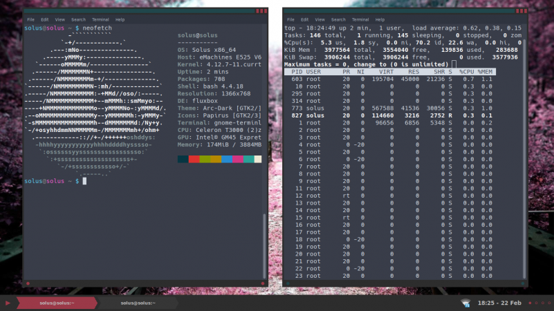Click the 'CPU: Celeron T3000' line
Viewport: 554px width, 311px height.
tap(219, 130)
